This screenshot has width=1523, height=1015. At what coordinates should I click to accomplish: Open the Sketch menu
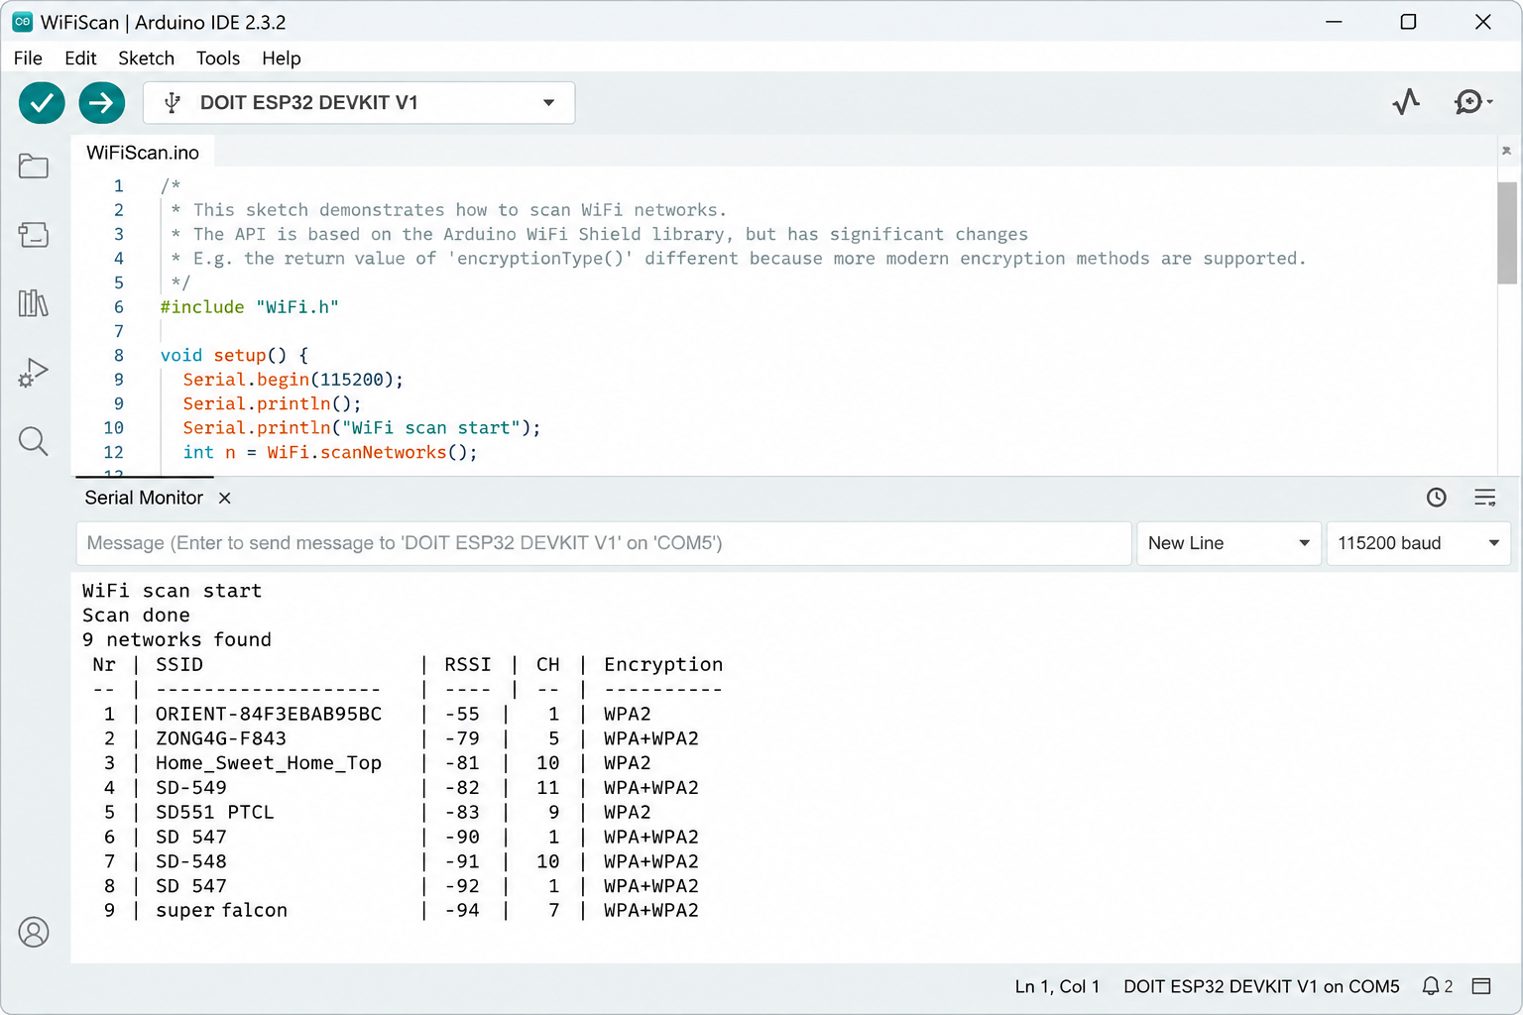point(146,58)
